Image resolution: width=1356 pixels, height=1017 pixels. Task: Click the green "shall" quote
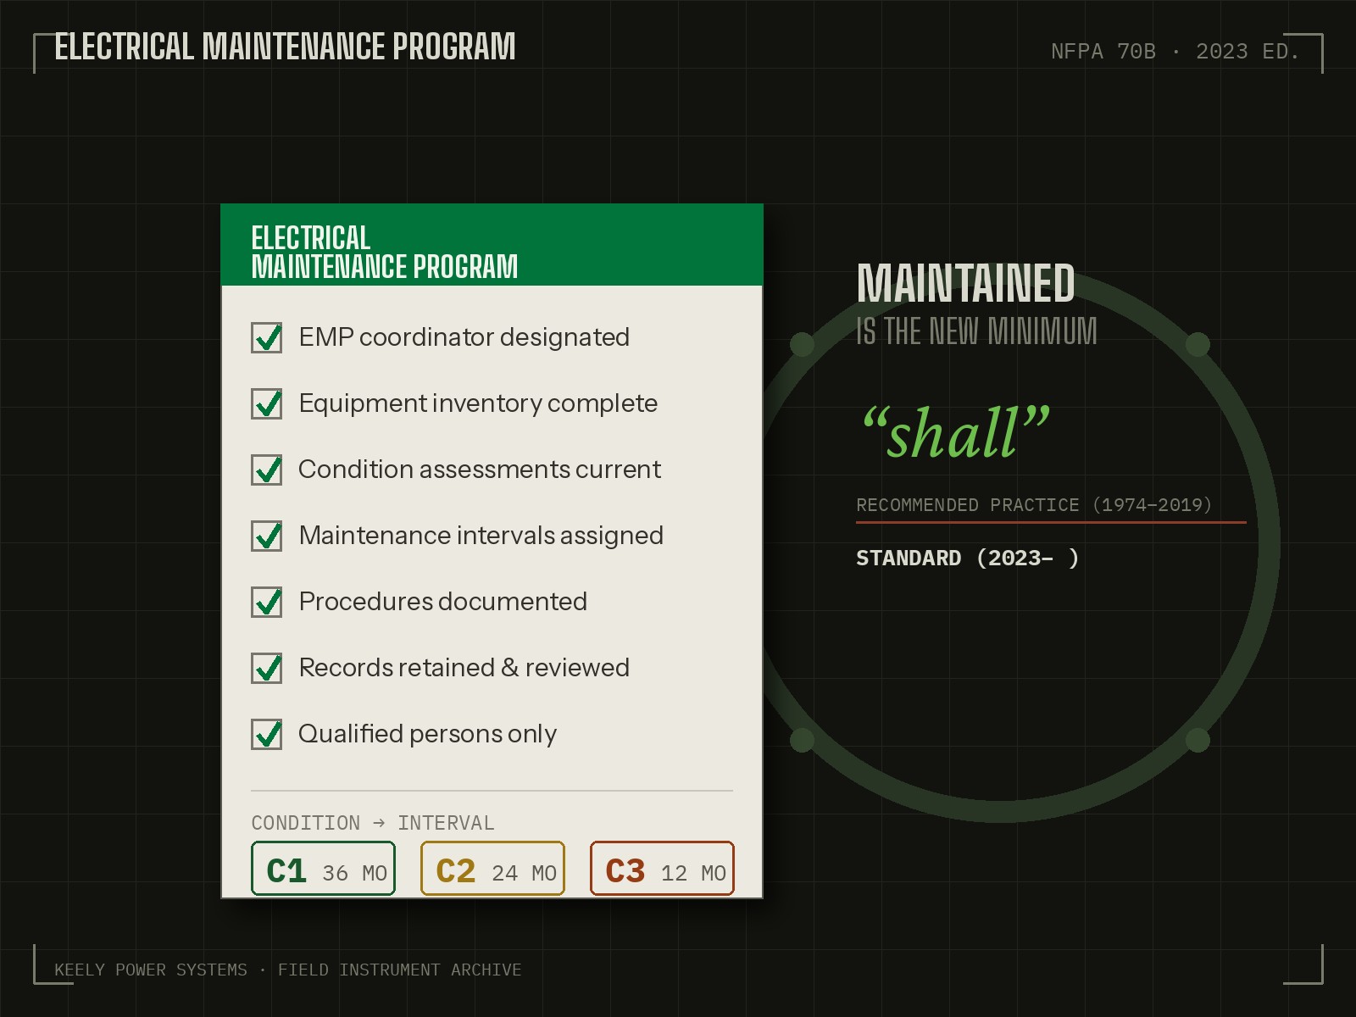(956, 433)
